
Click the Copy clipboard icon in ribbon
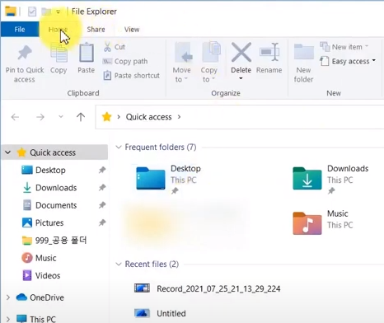(59, 53)
